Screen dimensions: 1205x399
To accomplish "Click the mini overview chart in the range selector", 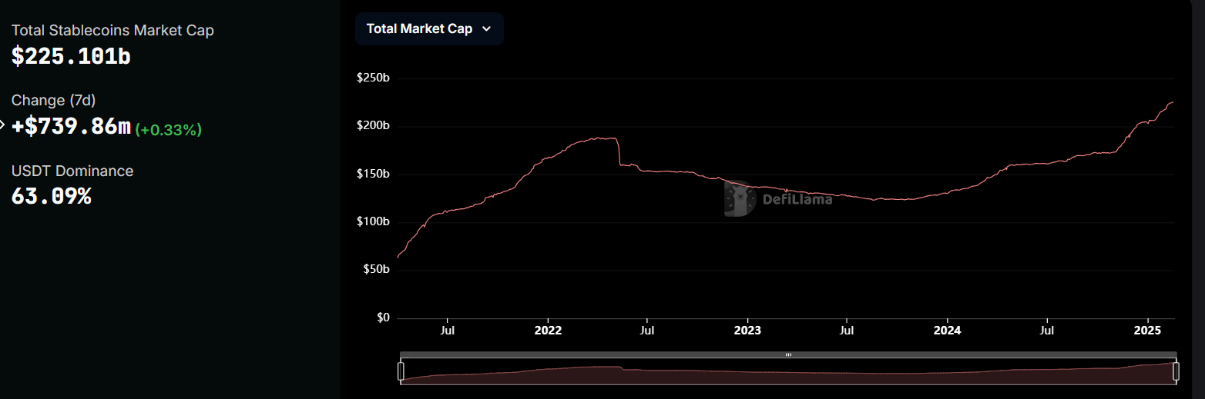I will tap(788, 371).
